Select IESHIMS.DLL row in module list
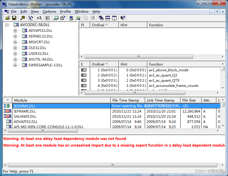 tap(112, 106)
